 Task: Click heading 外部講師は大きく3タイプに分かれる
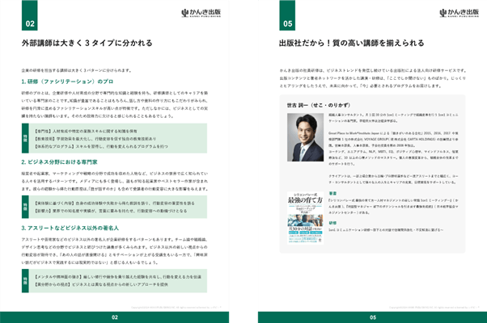pos(87,43)
